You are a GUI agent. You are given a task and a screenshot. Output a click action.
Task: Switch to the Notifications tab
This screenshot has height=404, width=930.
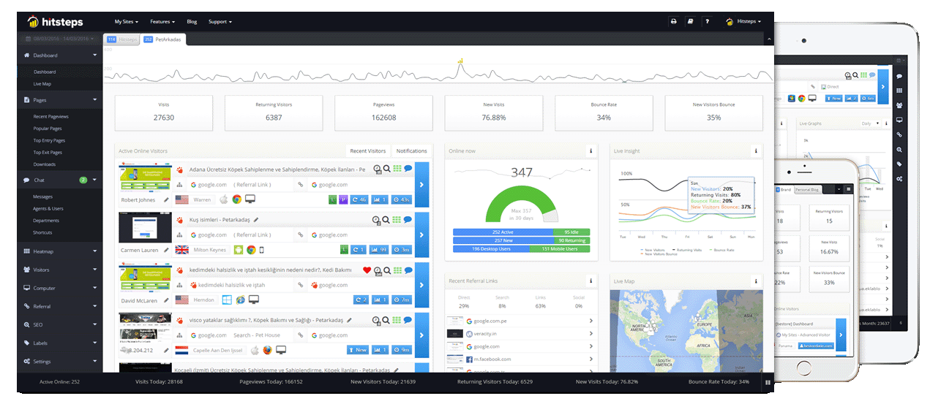(411, 151)
